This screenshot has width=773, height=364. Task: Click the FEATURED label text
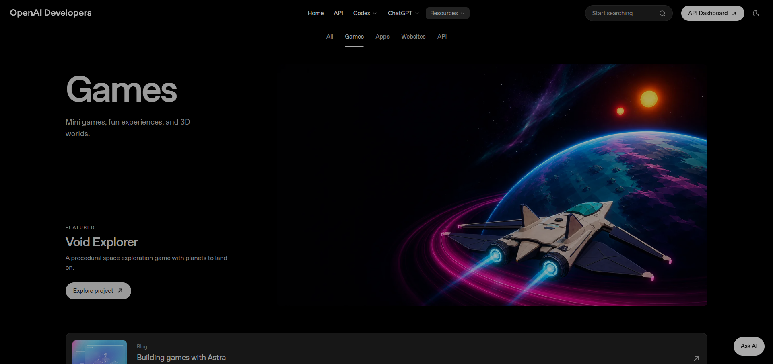(x=80, y=227)
